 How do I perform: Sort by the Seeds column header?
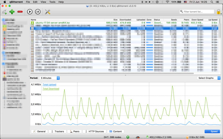click(x=170, y=20)
